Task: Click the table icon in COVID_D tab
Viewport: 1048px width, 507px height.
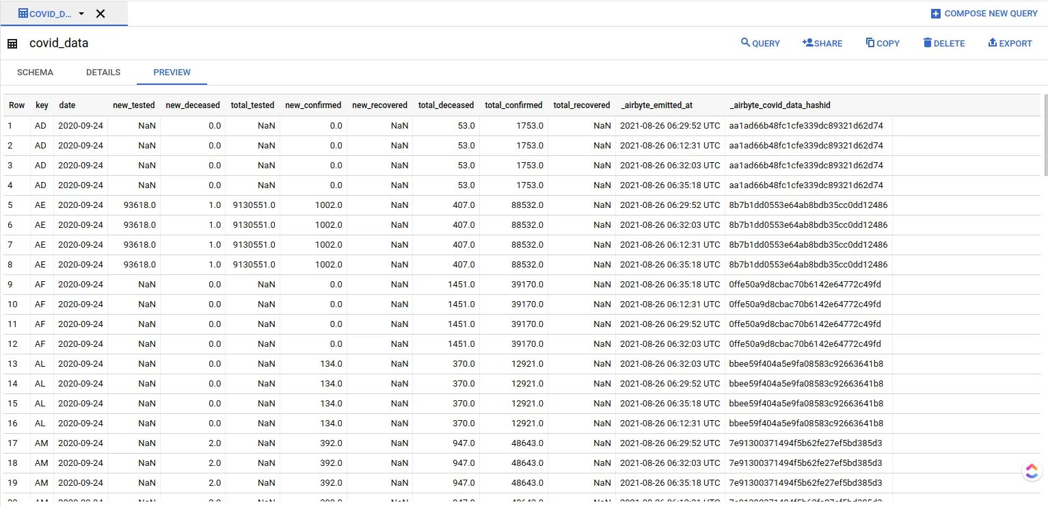Action: (23, 14)
